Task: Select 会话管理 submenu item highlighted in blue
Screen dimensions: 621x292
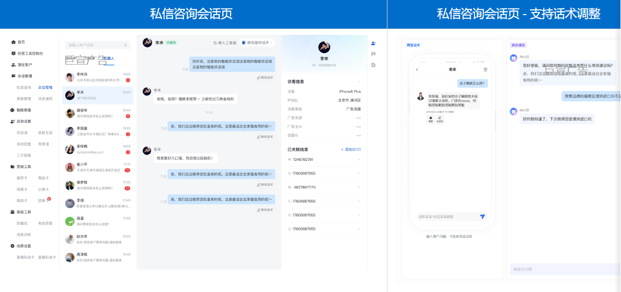Action: [x=45, y=87]
